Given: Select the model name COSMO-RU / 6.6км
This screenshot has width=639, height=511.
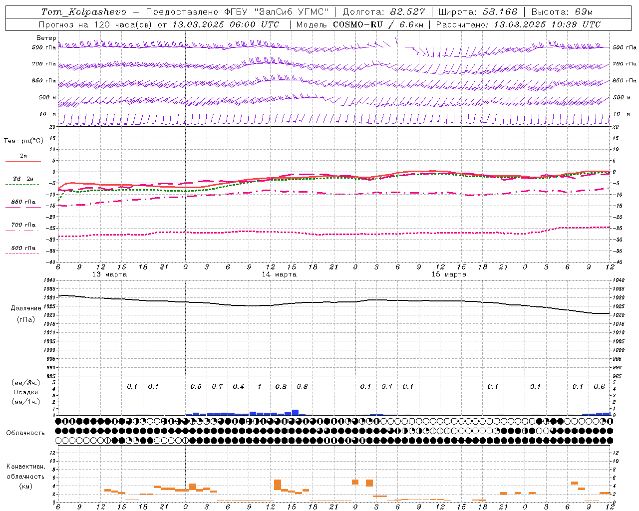Looking at the screenshot, I should click(378, 24).
